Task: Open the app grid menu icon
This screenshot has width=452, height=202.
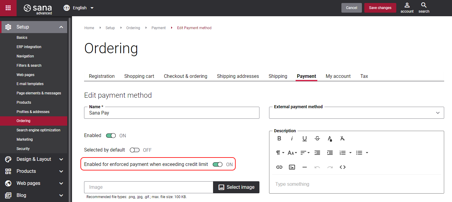Action: (x=8, y=8)
